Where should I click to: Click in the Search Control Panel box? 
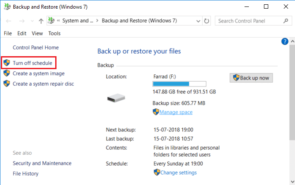(248, 21)
